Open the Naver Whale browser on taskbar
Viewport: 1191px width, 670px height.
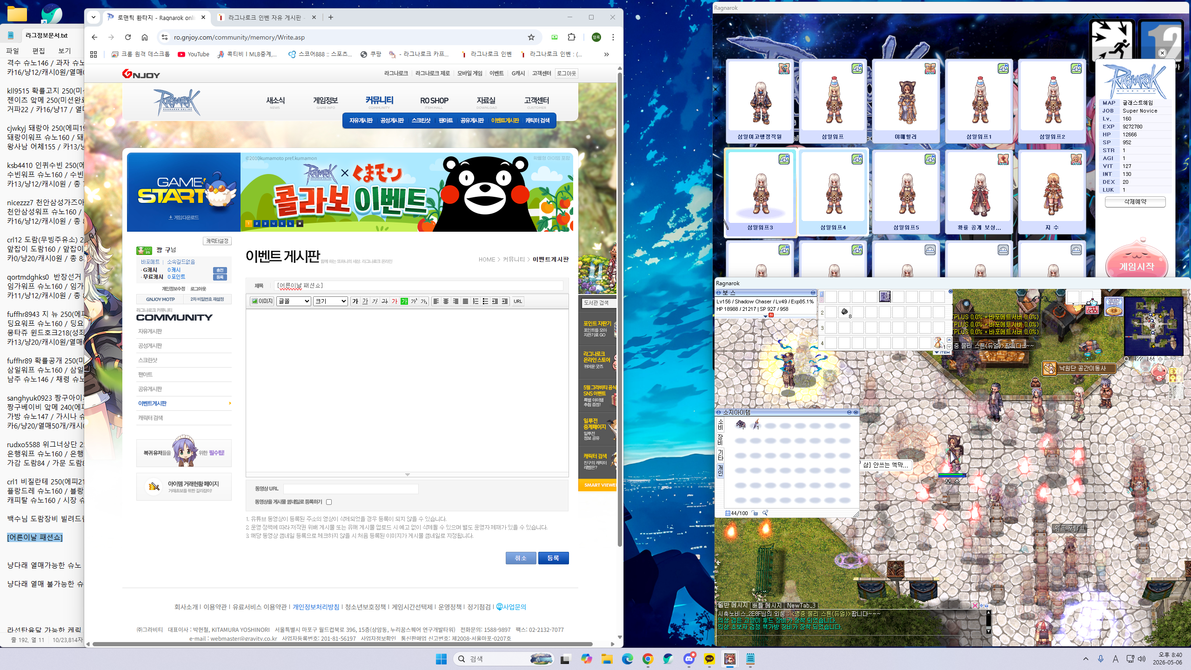tap(669, 659)
